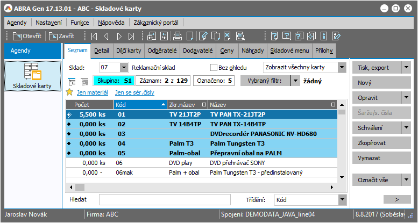Screen dimensions: 418x223
Task: Click the magnifier search icon in toolbar
Action: (240, 37)
